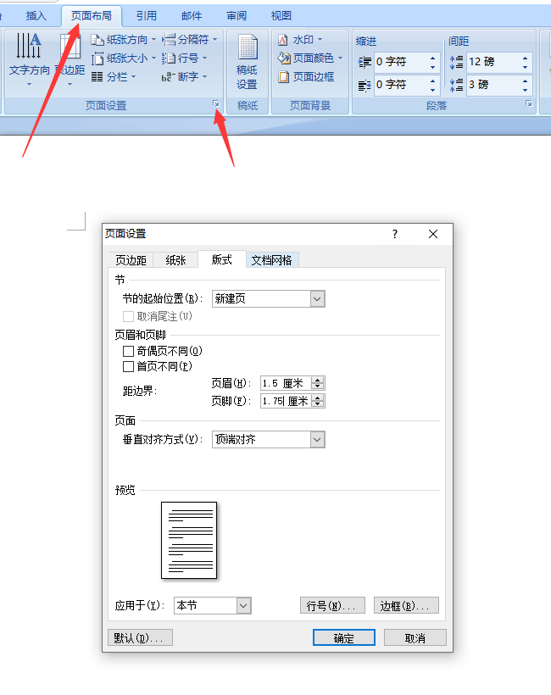Click the spacing before icon
Image resolution: width=551 pixels, height=695 pixels.
click(x=456, y=62)
